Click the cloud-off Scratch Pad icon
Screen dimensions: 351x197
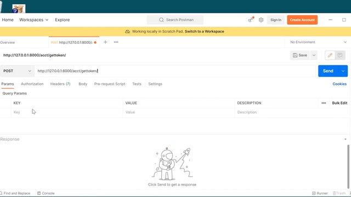pos(127,32)
